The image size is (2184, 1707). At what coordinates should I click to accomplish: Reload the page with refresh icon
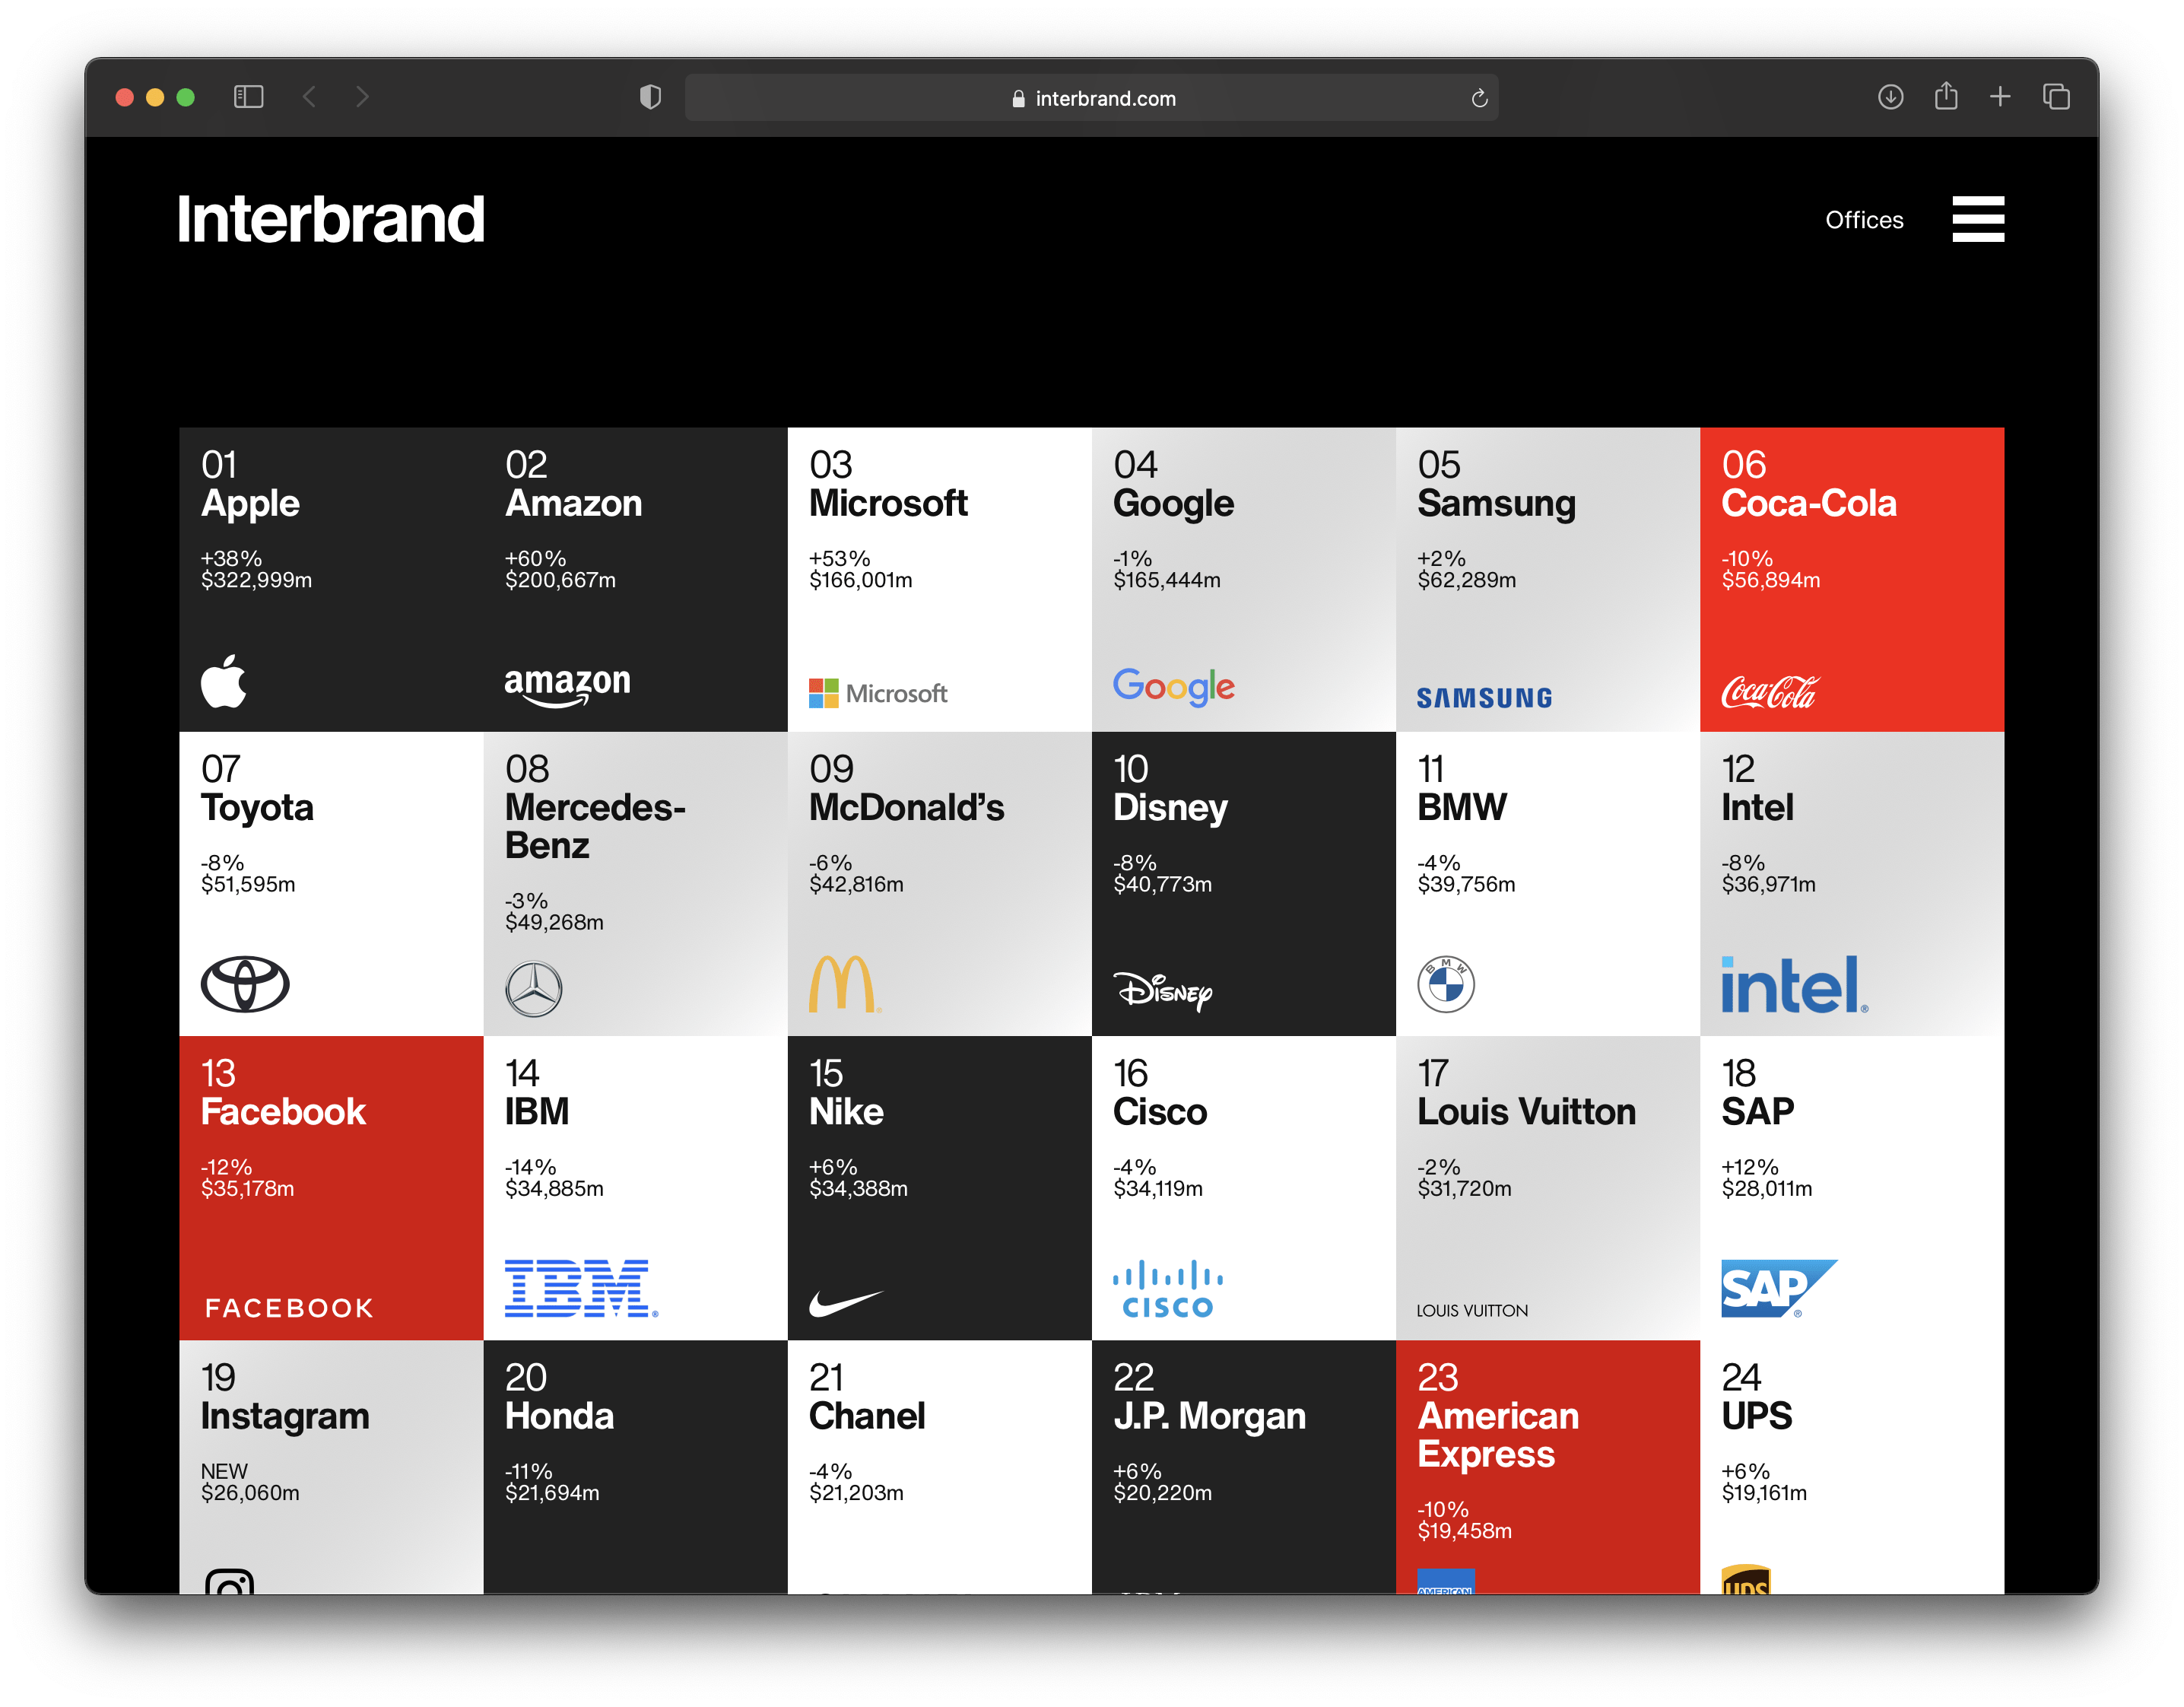(1479, 98)
